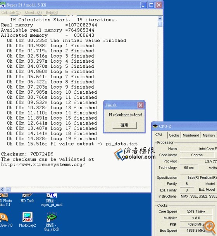Click the Package LGA 77 field
This screenshot has width=217, height=236.
point(198,161)
